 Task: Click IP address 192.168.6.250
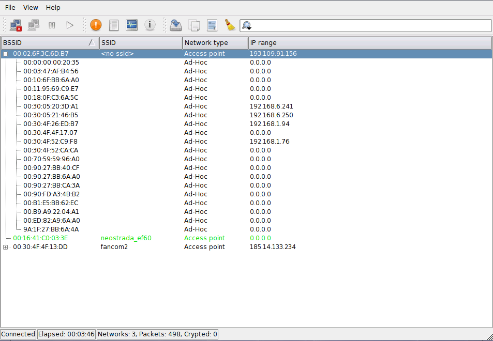click(x=272, y=115)
